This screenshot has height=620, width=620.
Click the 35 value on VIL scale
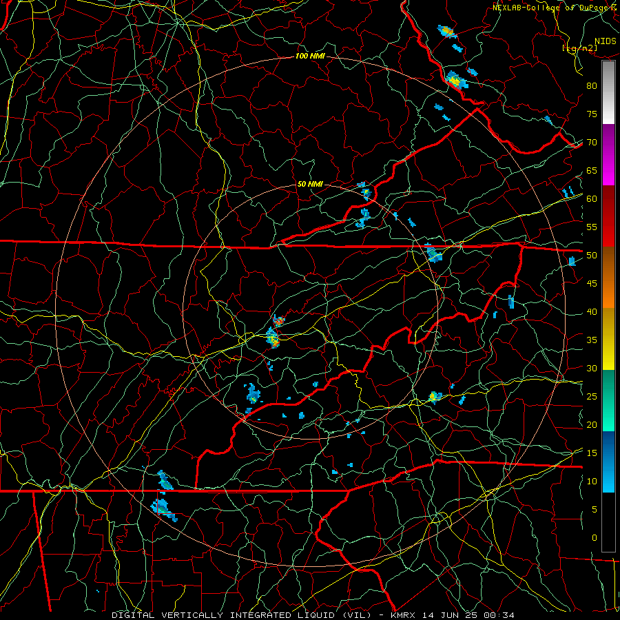592,340
